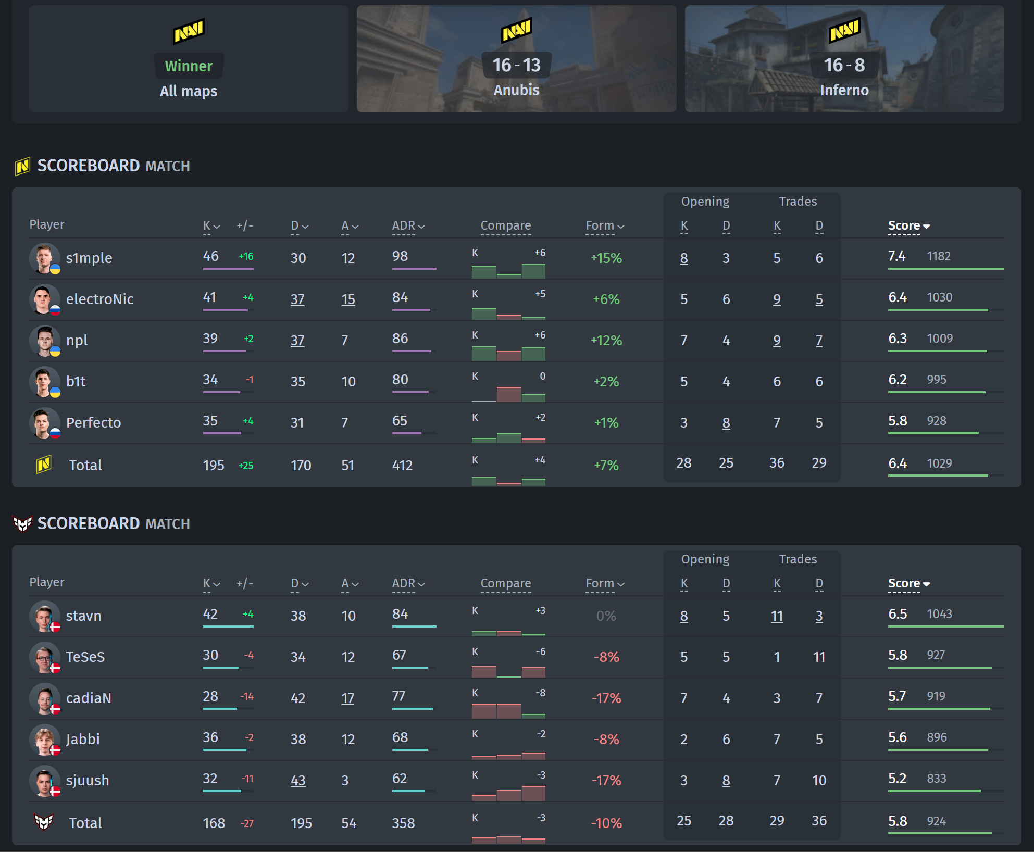This screenshot has height=852, width=1034.
Task: Click Jabbi's -8% form value
Action: (606, 740)
